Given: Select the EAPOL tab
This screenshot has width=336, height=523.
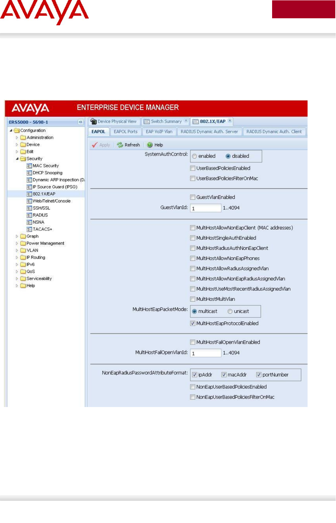Looking at the screenshot, I should (x=98, y=131).
